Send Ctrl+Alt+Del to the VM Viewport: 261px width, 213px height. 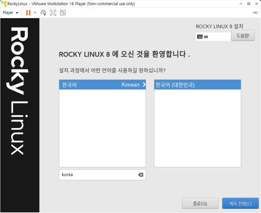(x=44, y=12)
